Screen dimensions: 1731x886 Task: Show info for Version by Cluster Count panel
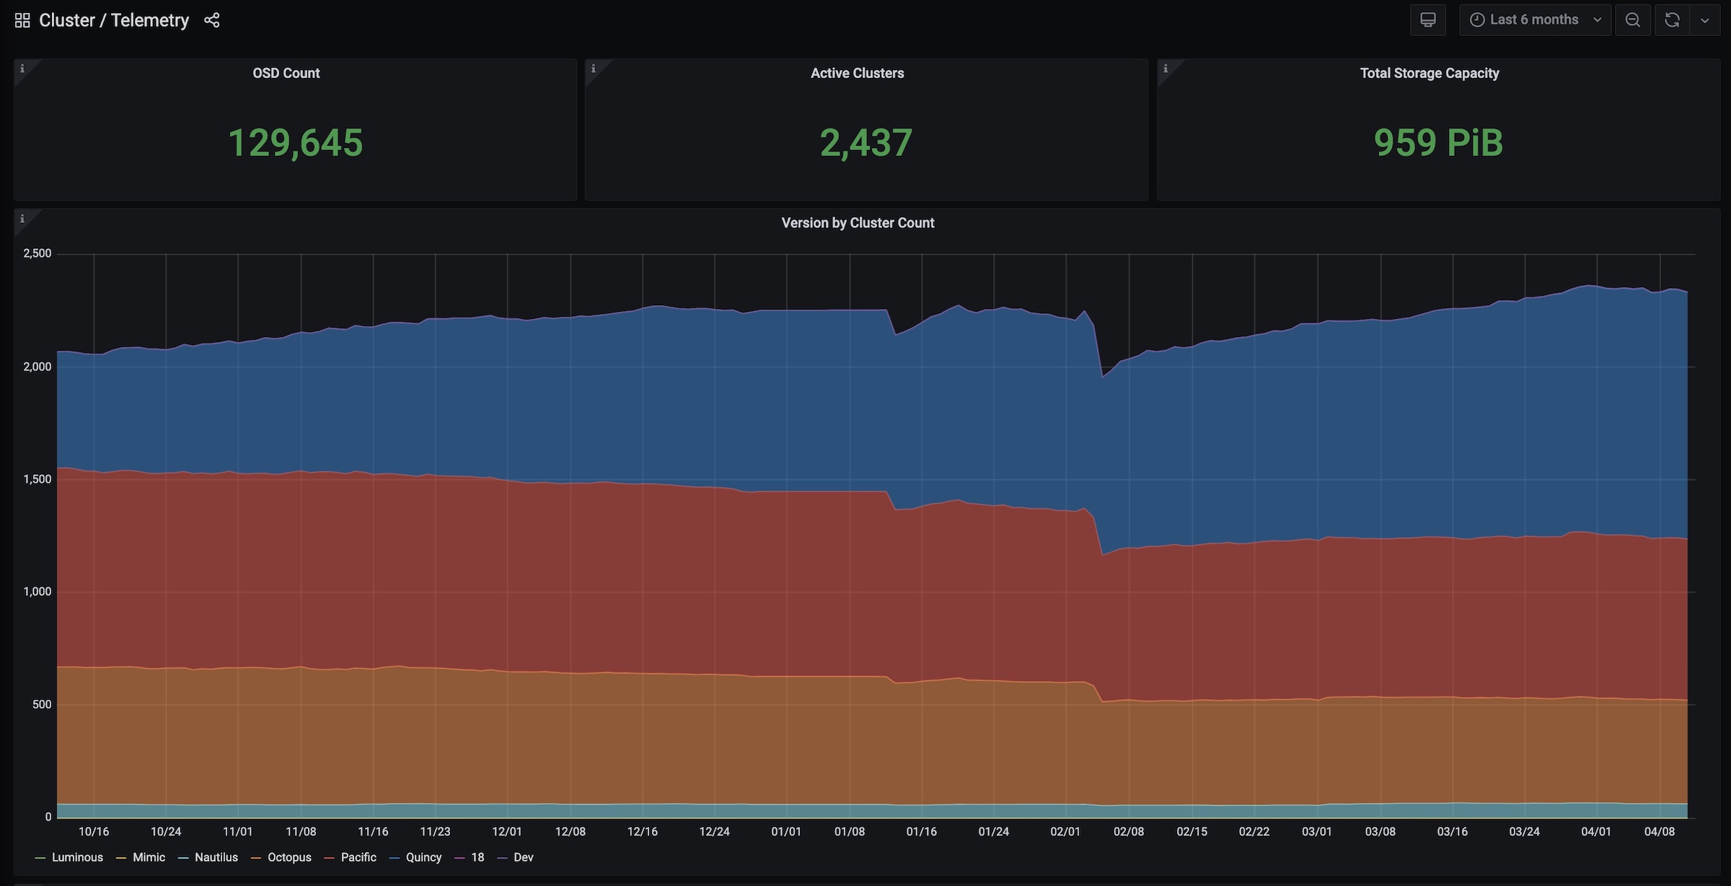tap(22, 219)
